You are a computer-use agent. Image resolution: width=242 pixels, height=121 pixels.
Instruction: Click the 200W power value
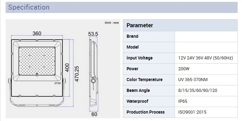tap(184, 69)
